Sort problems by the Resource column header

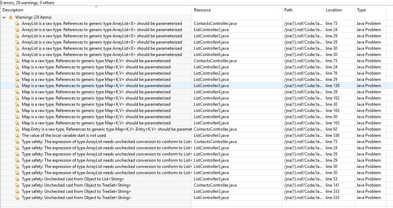point(202,10)
